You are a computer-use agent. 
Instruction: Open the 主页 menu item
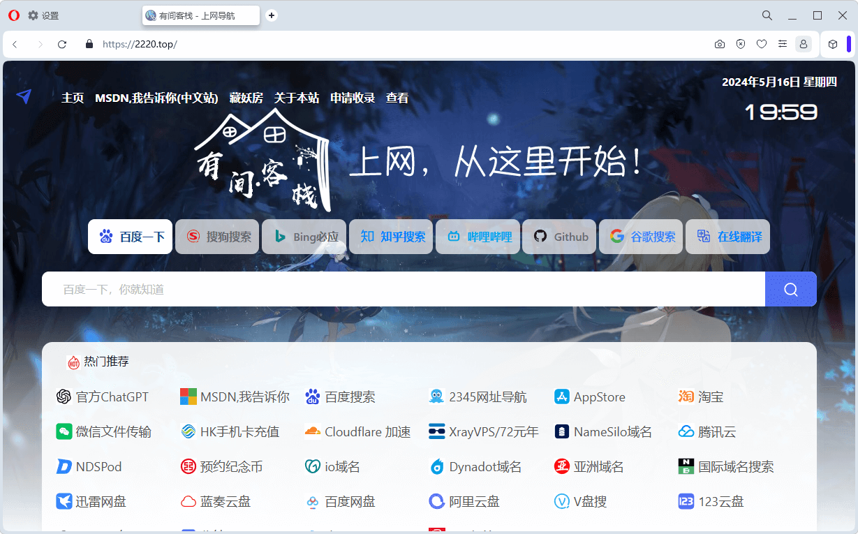point(73,98)
